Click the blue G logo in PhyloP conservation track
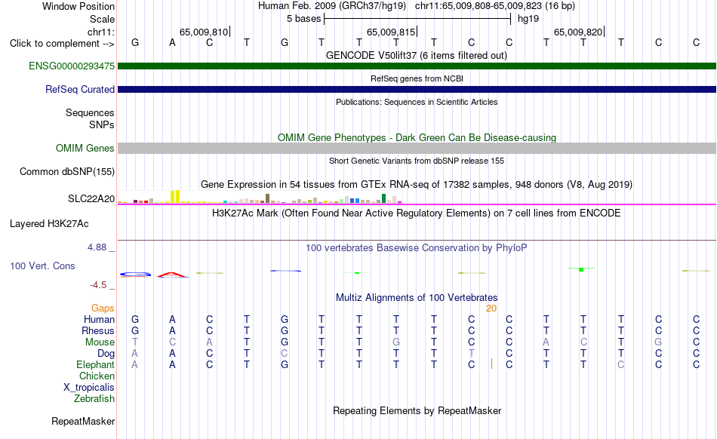717x439 pixels. [135, 274]
